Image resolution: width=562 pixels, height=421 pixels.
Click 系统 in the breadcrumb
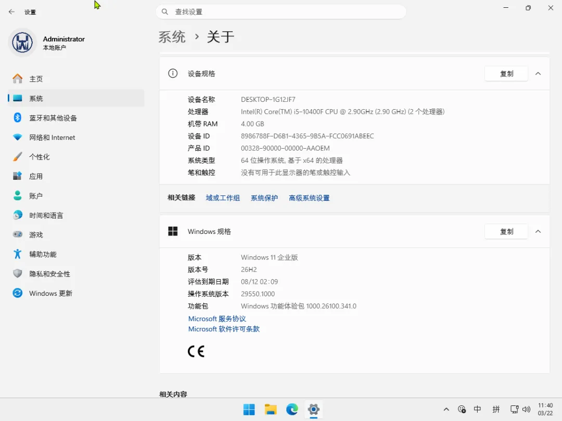click(172, 37)
